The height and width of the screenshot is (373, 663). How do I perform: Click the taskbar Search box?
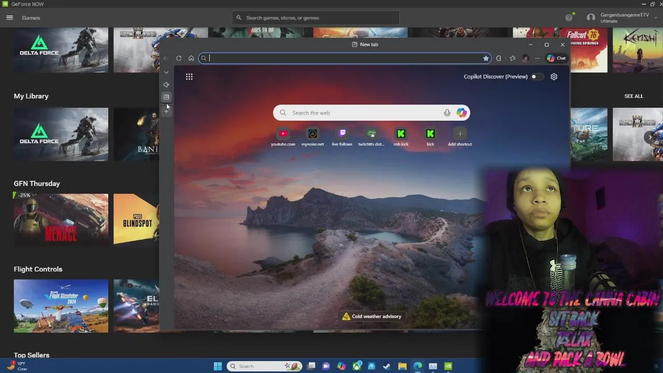(265, 366)
